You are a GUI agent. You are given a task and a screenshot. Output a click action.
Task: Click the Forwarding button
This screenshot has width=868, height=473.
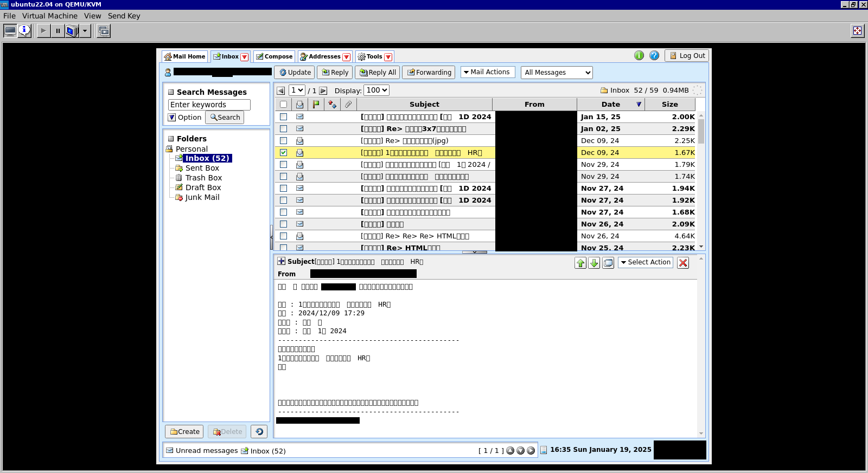429,73
